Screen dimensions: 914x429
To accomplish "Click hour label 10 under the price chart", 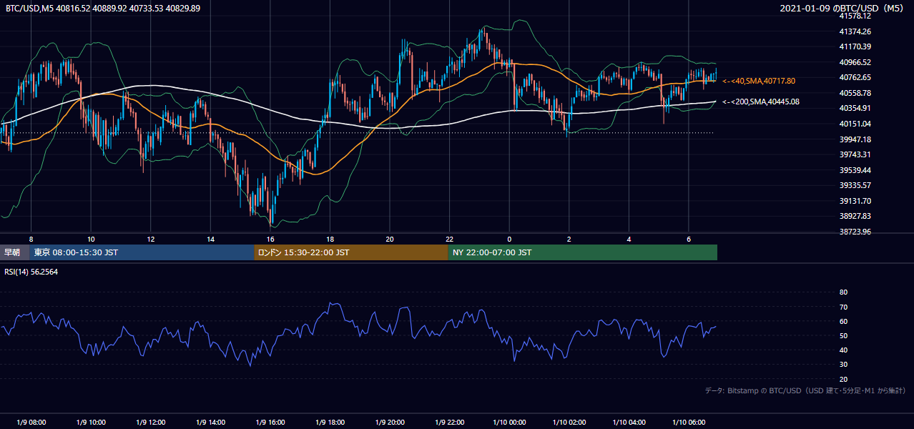I will [x=91, y=239].
